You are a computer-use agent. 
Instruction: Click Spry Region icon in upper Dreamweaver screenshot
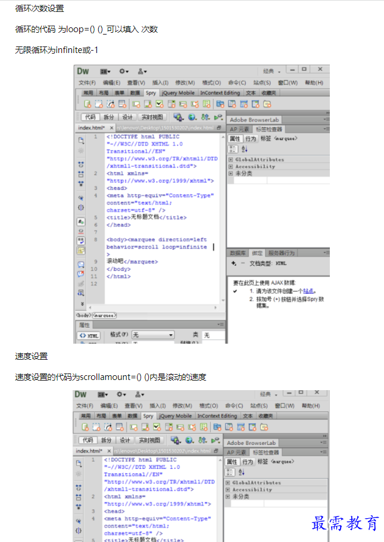point(99,104)
